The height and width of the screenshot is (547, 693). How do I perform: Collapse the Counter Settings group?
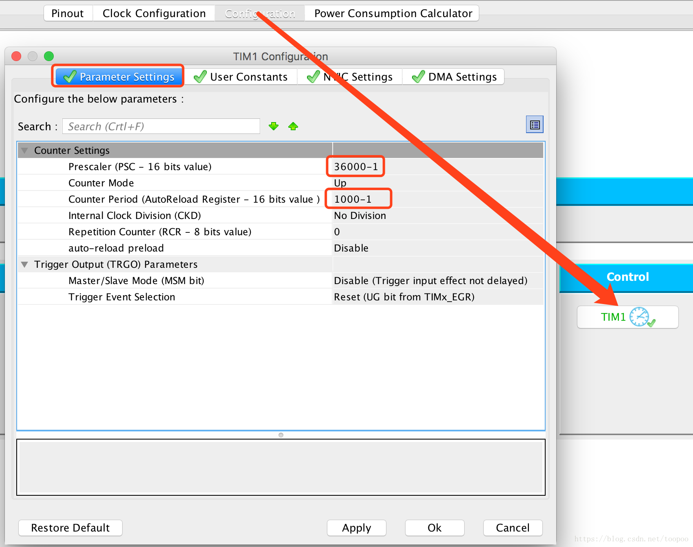[24, 151]
